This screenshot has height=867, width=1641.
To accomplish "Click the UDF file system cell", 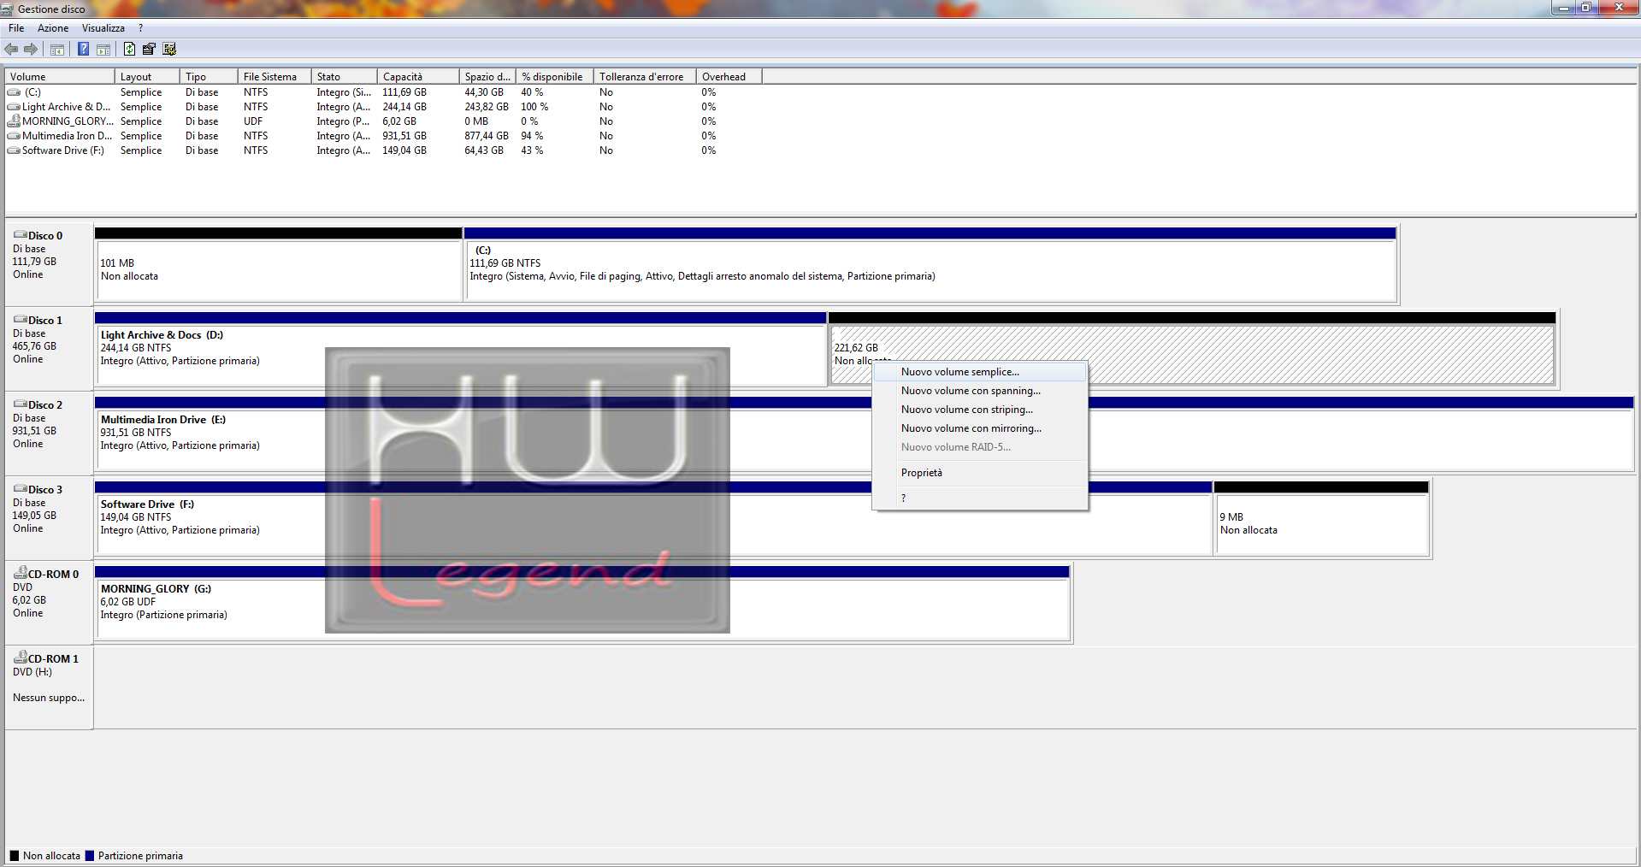I will coord(253,121).
